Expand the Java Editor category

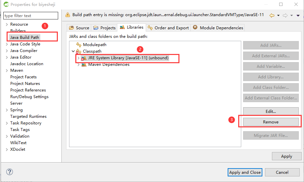[7, 57]
